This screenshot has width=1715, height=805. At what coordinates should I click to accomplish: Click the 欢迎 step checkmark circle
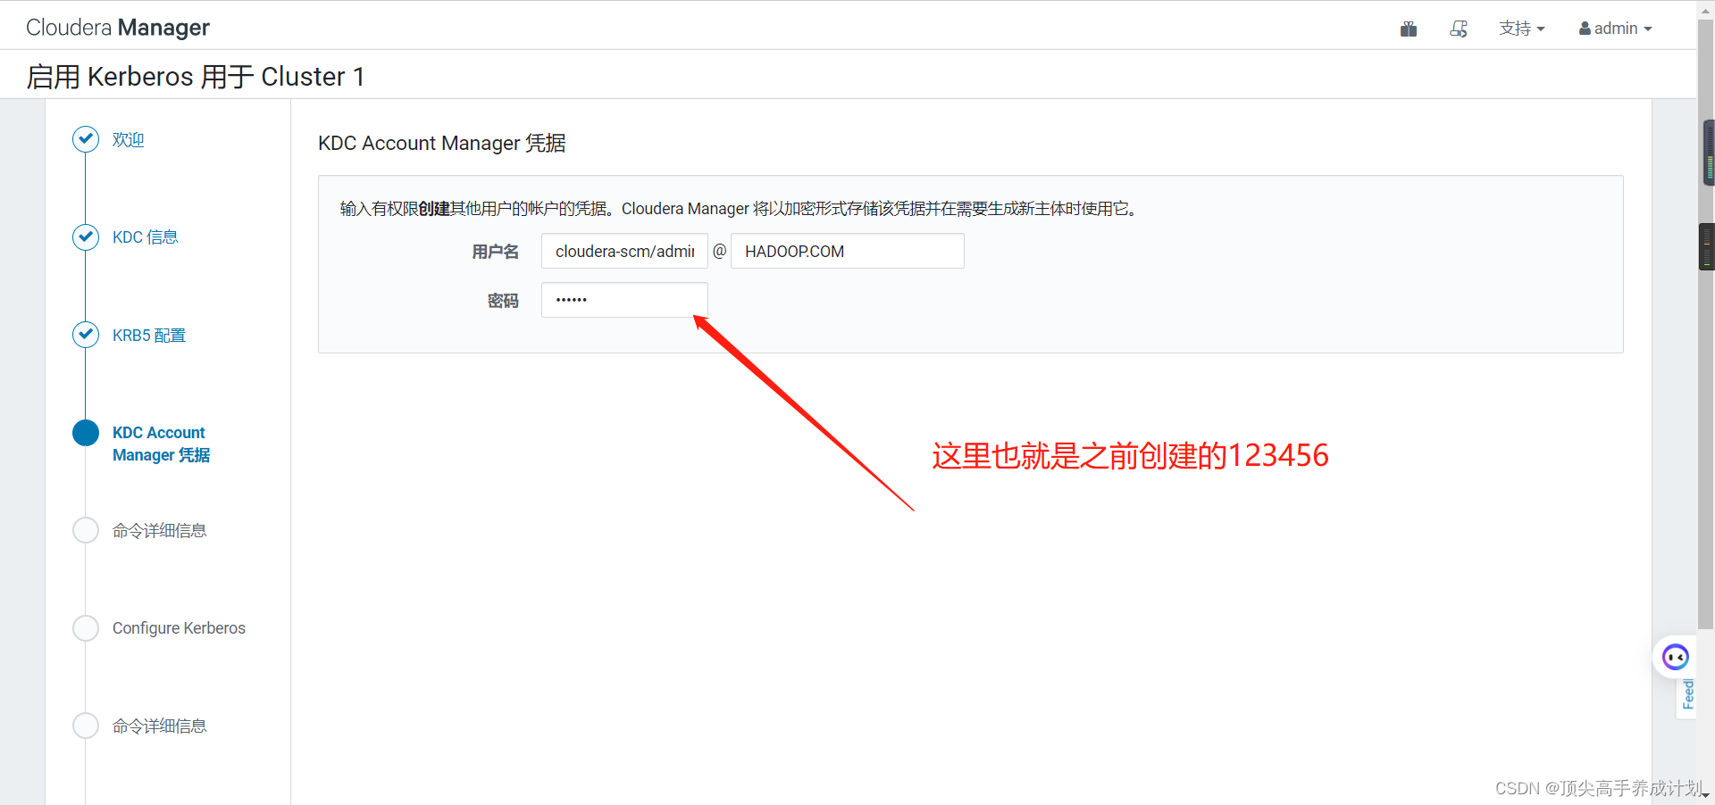click(86, 139)
